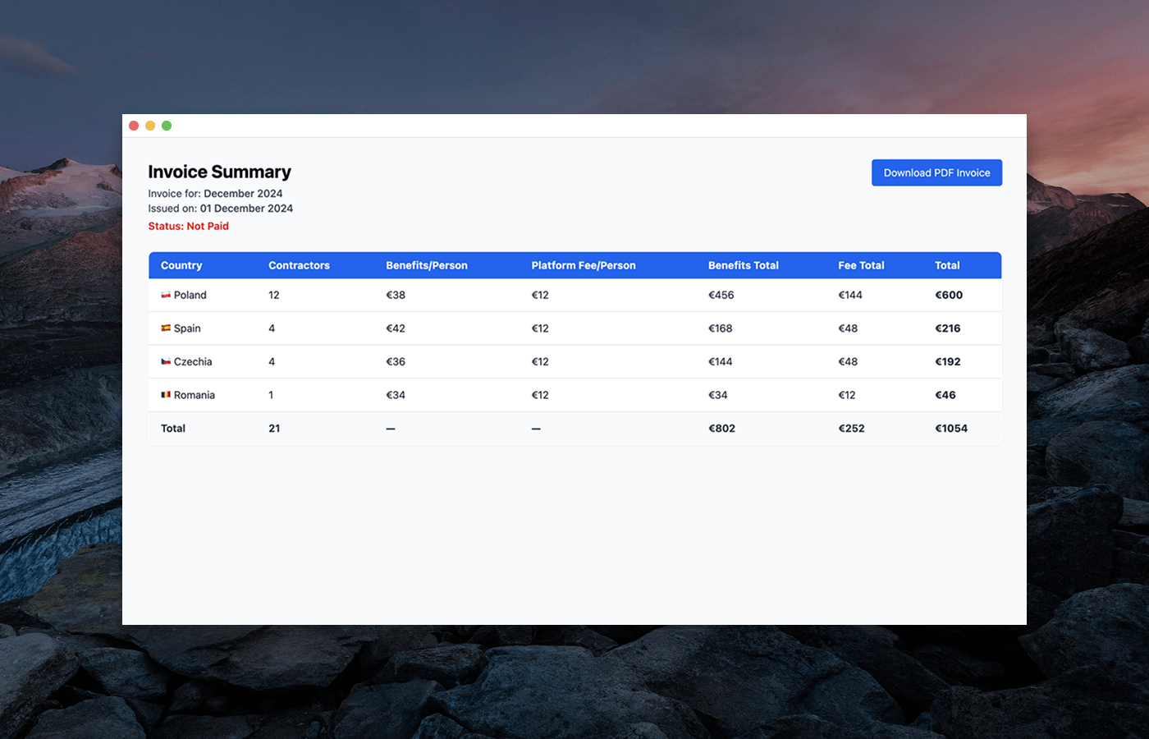Image resolution: width=1149 pixels, height=739 pixels.
Task: Click the Spain flag icon
Action: pos(166,328)
